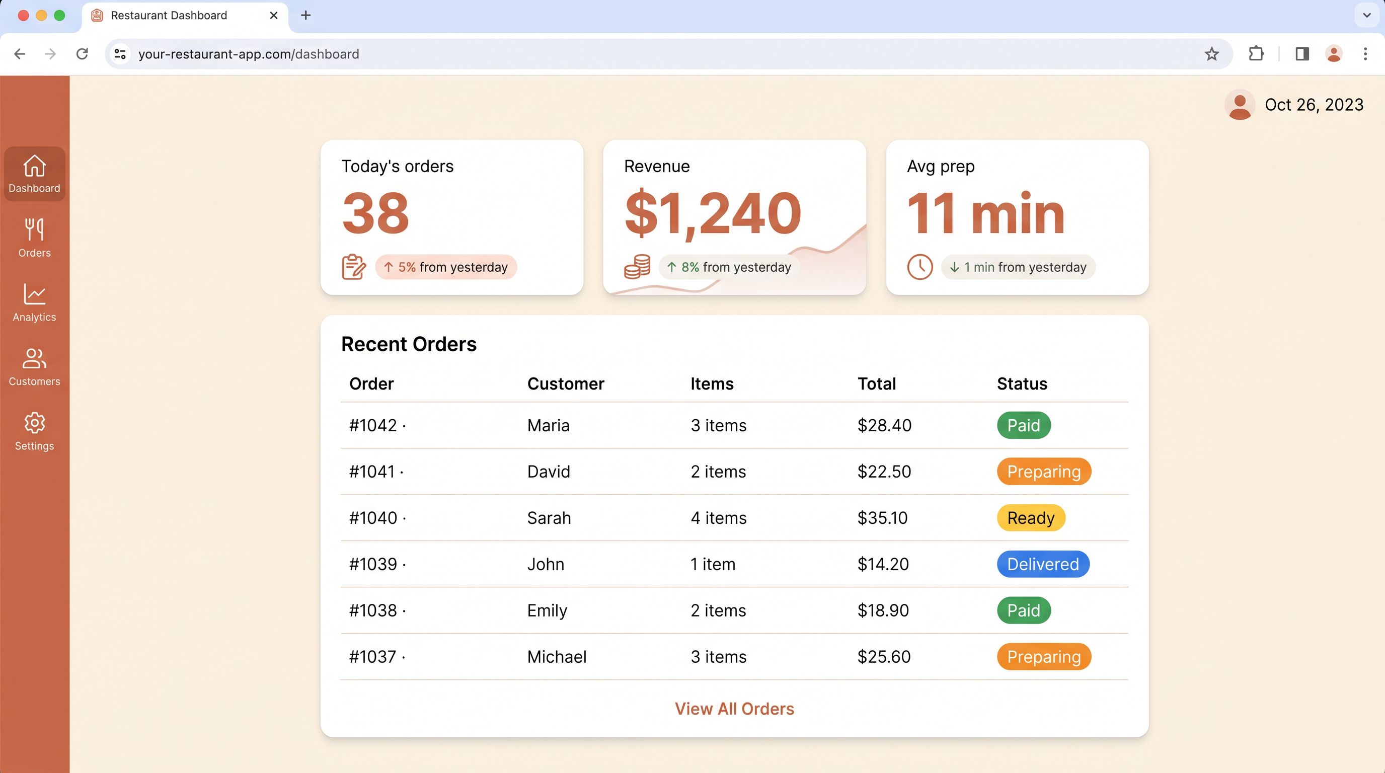Expand the tab search chevron
The height and width of the screenshot is (773, 1385).
[x=1367, y=15]
